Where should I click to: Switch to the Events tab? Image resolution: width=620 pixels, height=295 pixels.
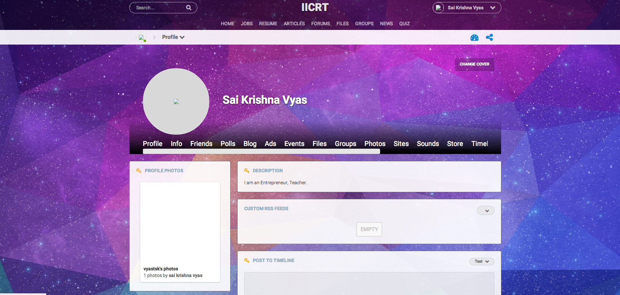[294, 144]
